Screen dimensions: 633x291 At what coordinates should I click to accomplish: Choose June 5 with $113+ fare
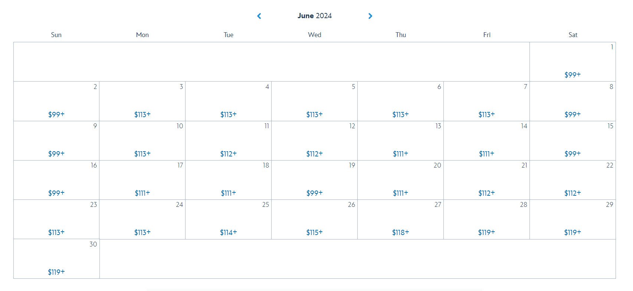click(x=314, y=101)
